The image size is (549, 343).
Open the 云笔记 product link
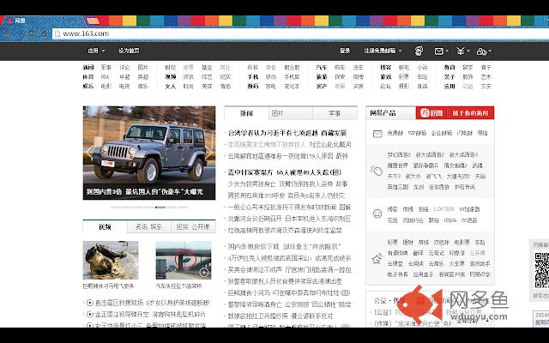[437, 253]
